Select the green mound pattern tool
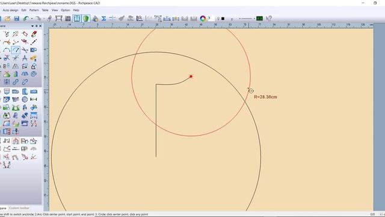This screenshot has width=385, height=217. coord(7,74)
